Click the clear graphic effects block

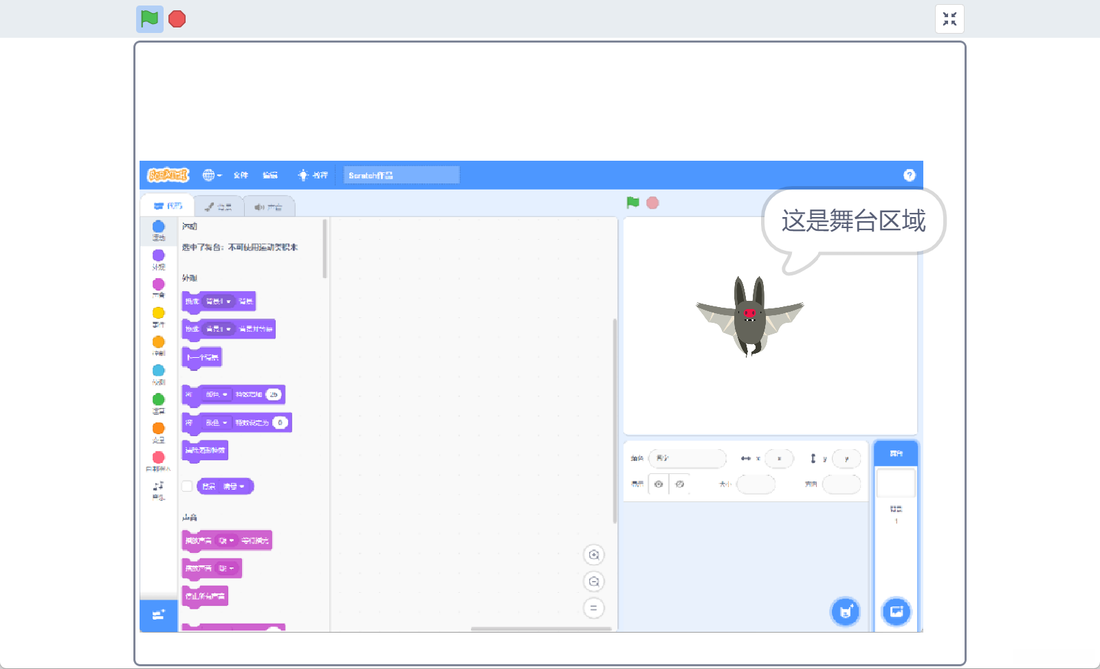[x=205, y=451]
